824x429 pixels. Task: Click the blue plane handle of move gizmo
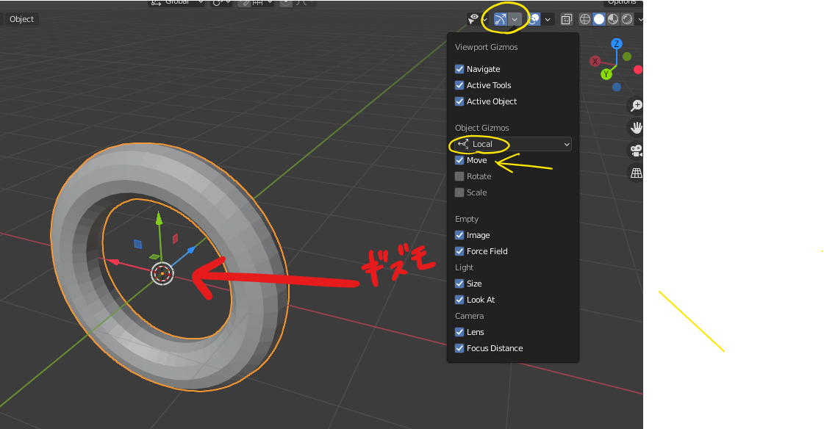pyautogui.click(x=137, y=244)
